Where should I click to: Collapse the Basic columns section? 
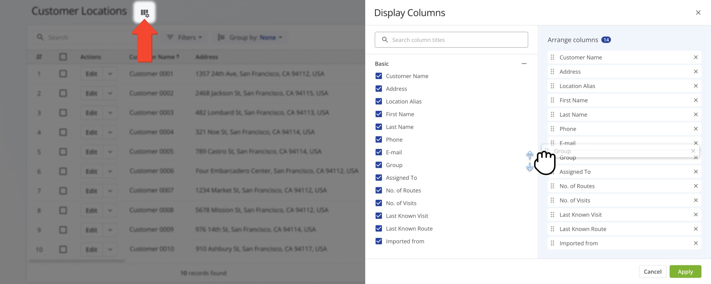tap(524, 64)
